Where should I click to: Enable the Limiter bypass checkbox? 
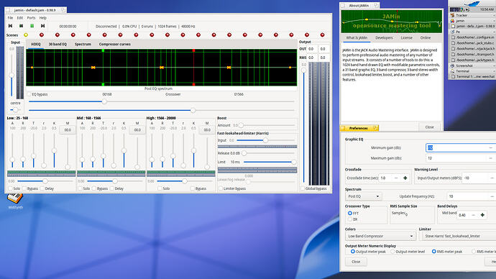click(221, 188)
